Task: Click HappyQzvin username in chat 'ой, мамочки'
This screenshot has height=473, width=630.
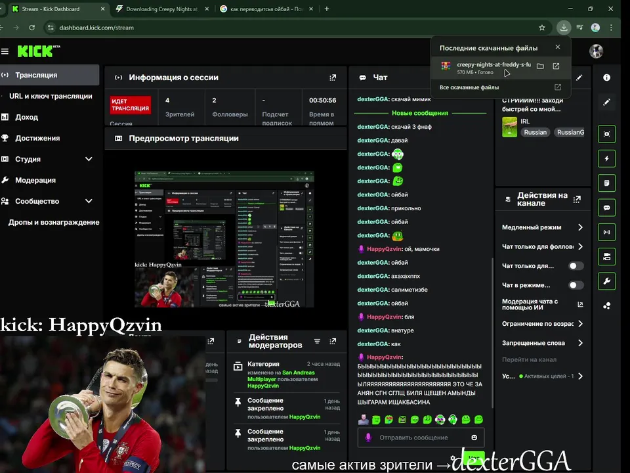Action: point(384,249)
